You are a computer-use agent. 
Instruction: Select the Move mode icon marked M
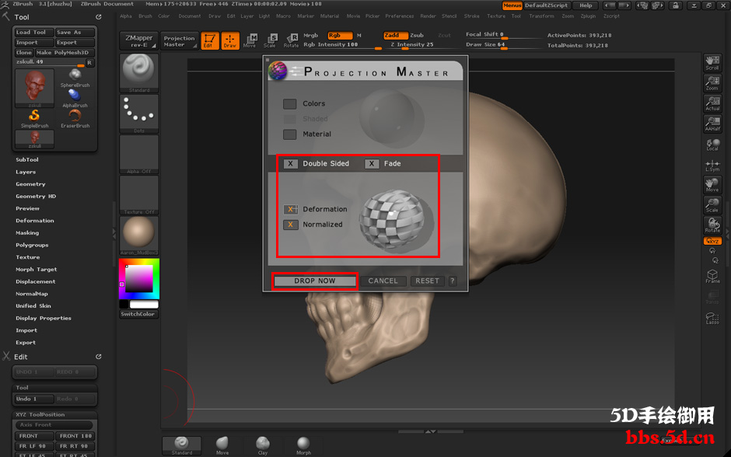pos(250,40)
